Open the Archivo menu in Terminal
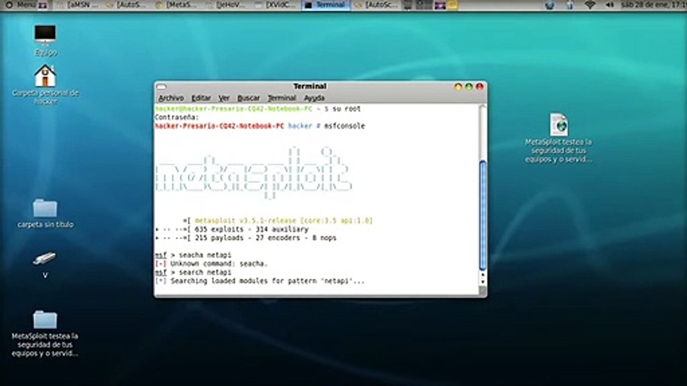687x386 pixels. (x=171, y=98)
